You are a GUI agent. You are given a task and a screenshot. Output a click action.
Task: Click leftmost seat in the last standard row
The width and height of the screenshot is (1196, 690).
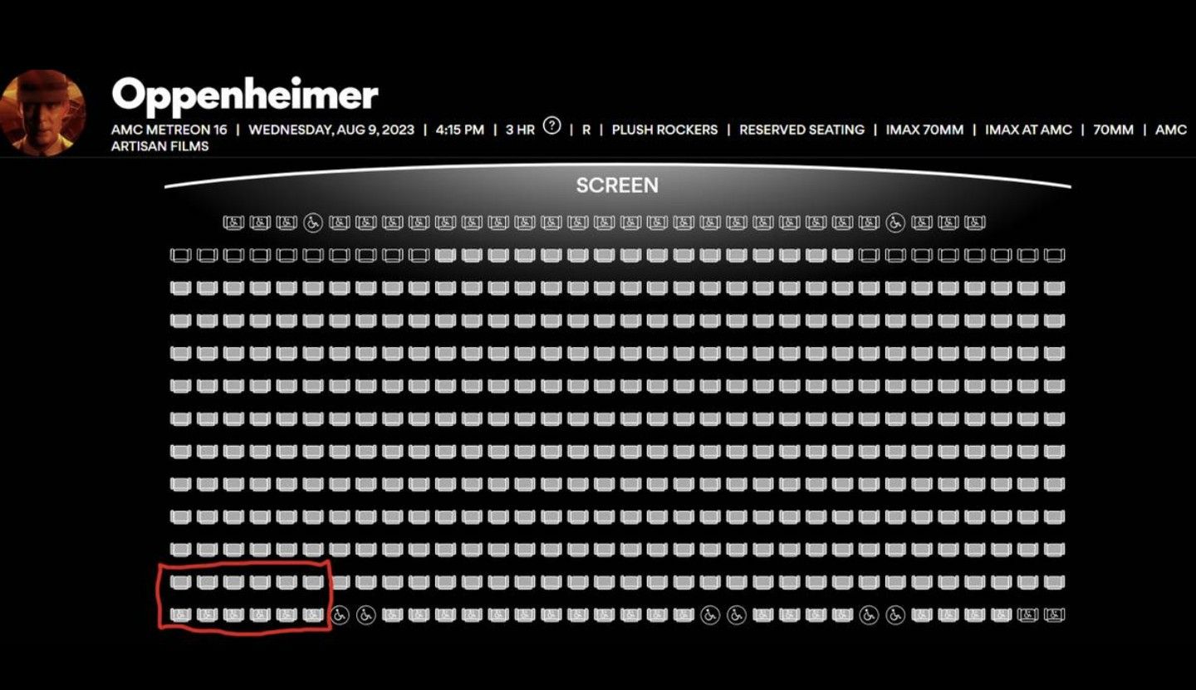[180, 582]
